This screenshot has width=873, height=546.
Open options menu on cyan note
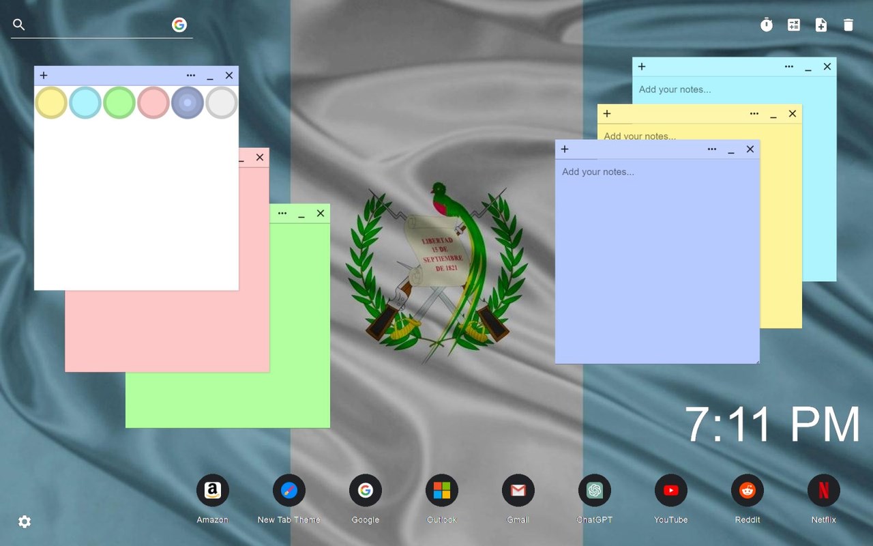click(789, 66)
